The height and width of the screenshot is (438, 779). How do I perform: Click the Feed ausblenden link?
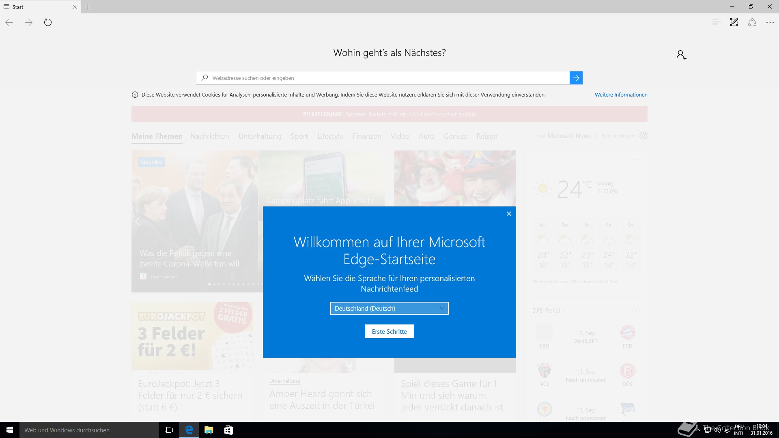tap(618, 136)
